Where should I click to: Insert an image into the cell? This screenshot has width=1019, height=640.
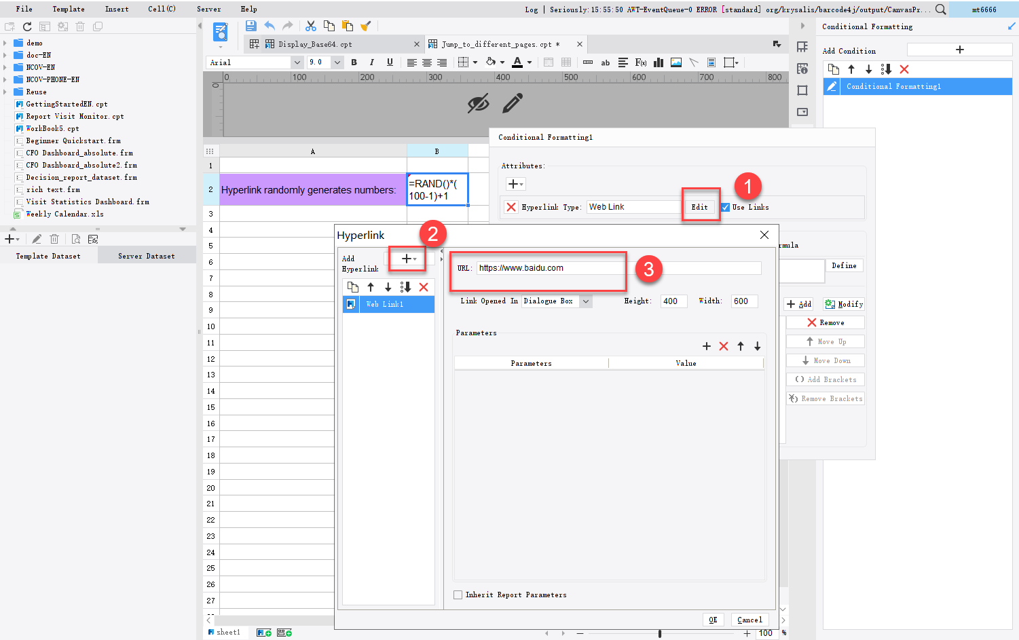pos(676,62)
